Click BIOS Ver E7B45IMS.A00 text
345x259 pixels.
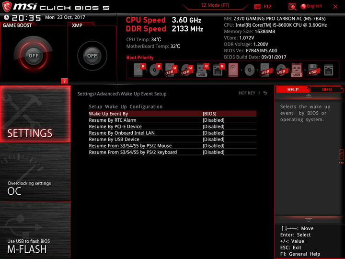[251, 51]
